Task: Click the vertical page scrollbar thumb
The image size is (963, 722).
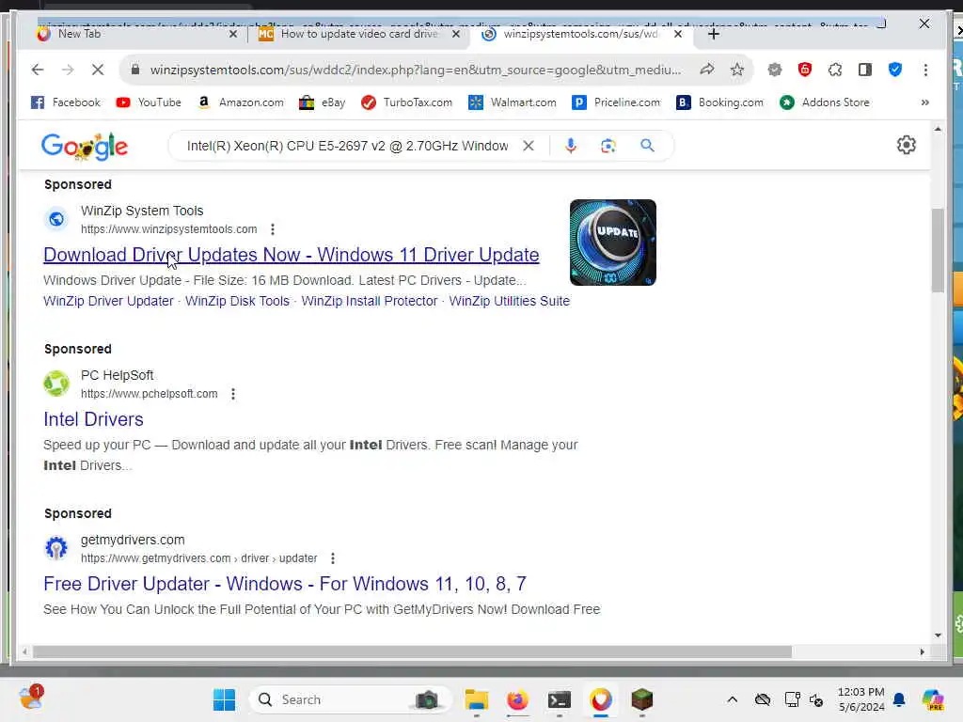Action: (938, 250)
